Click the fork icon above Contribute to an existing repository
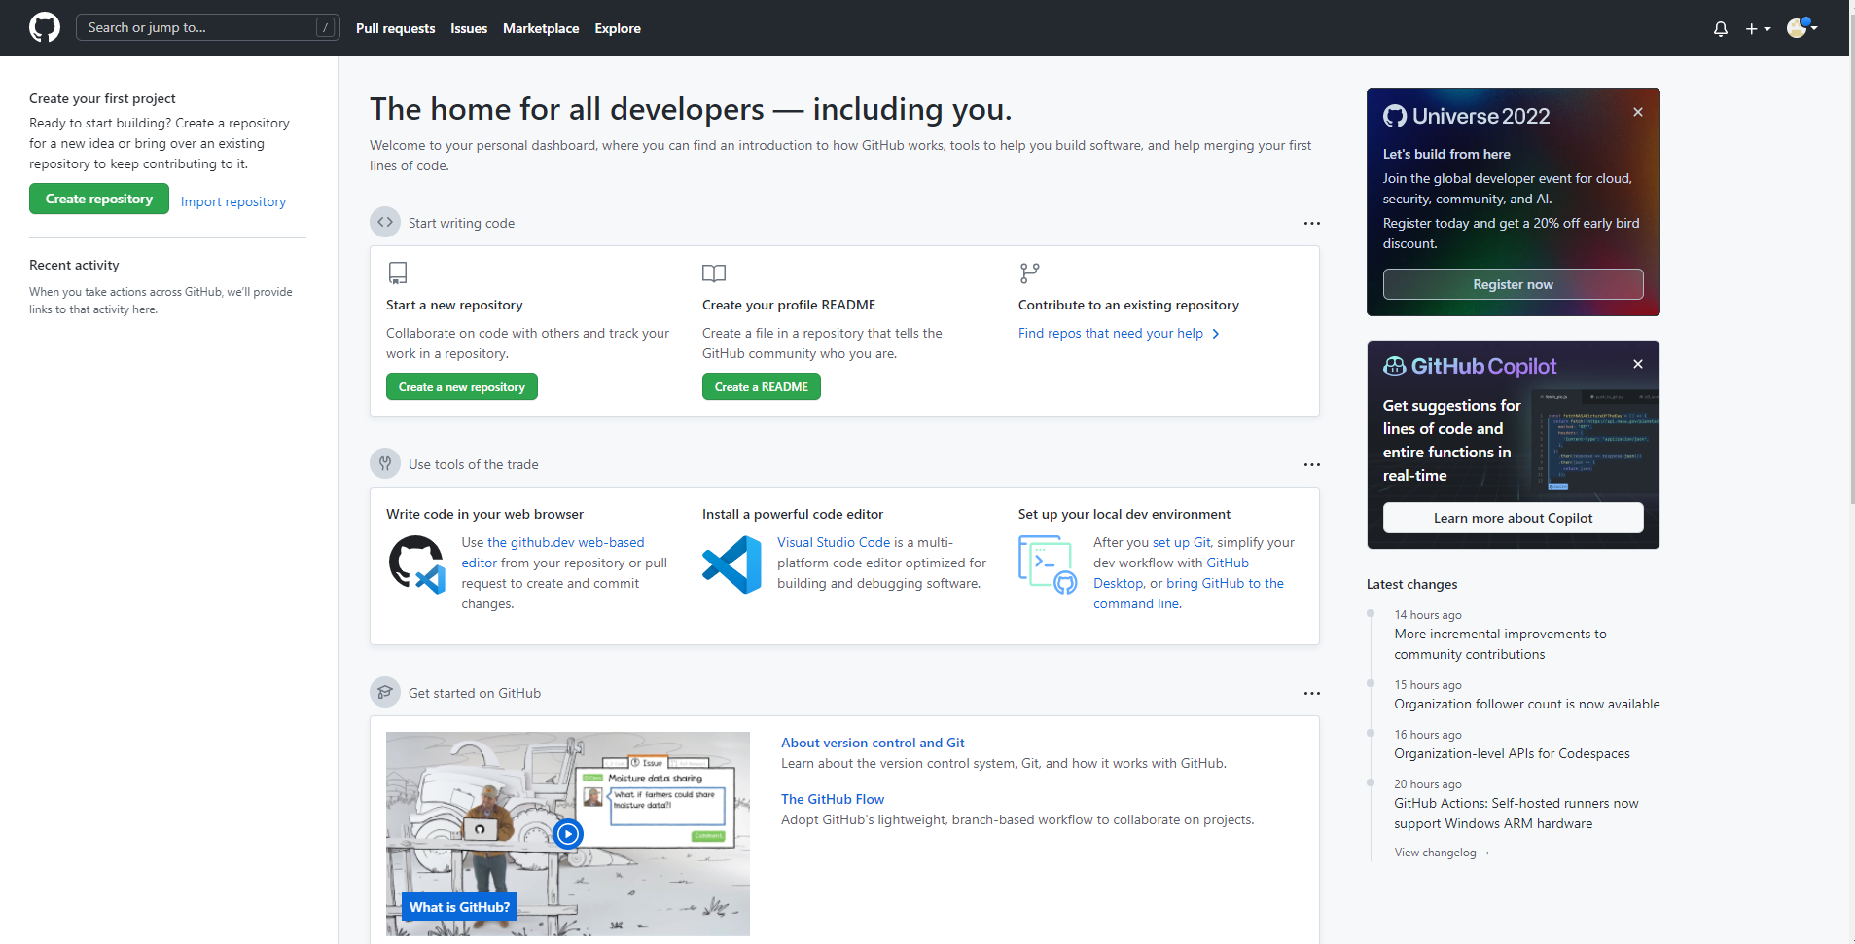This screenshot has width=1855, height=944. pyautogui.click(x=1029, y=272)
